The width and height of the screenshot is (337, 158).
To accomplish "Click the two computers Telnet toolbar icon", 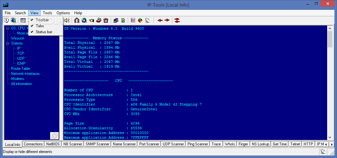I will pos(116,20).
